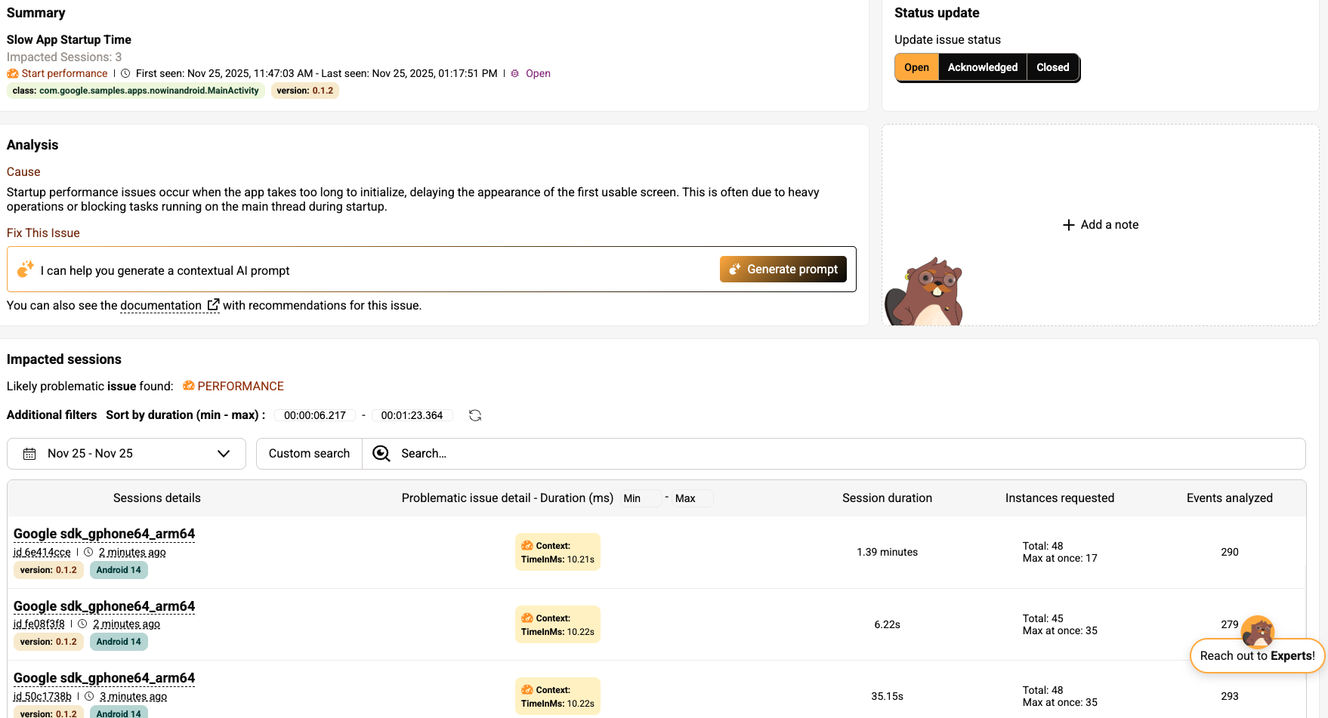Open the Custom search selector
Screen dimensions: 1328x718
pyautogui.click(x=309, y=454)
